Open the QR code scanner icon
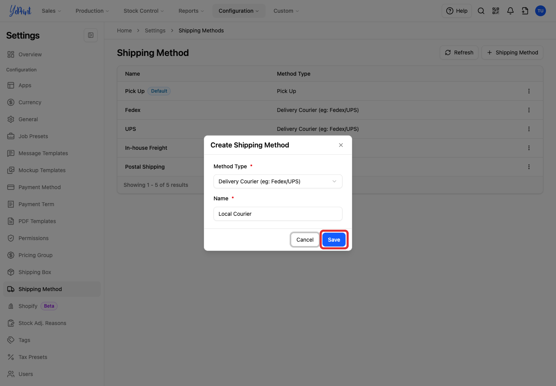The height and width of the screenshot is (386, 556). 496,11
